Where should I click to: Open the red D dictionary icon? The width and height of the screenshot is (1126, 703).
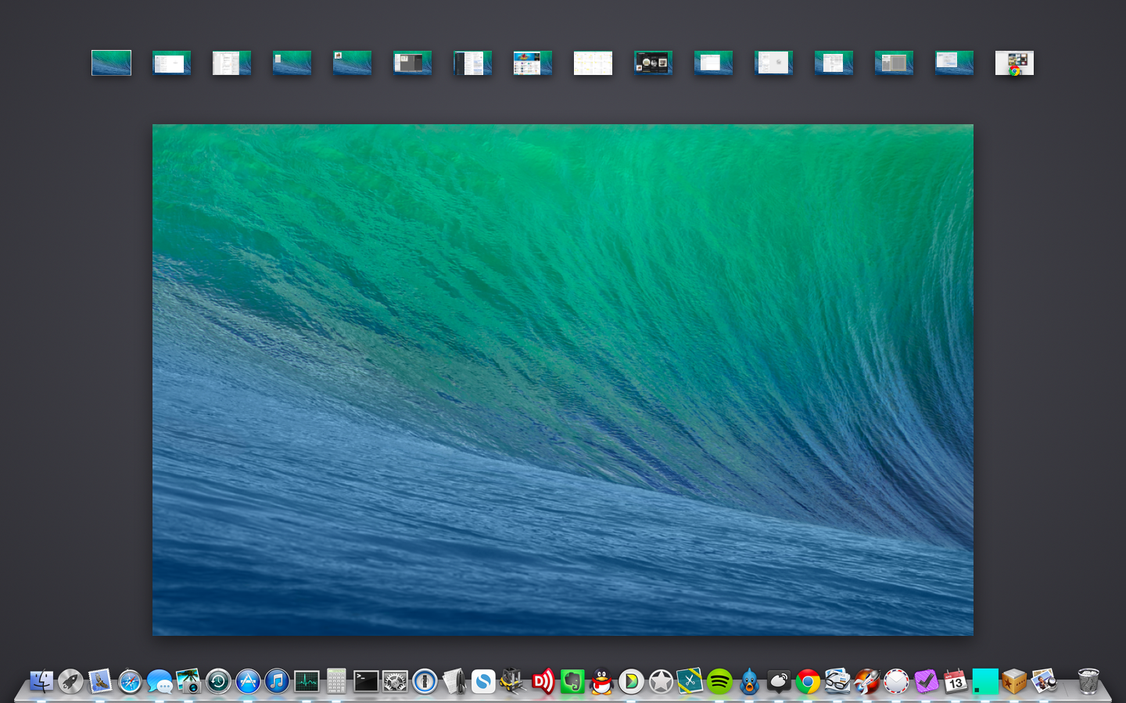click(x=543, y=681)
